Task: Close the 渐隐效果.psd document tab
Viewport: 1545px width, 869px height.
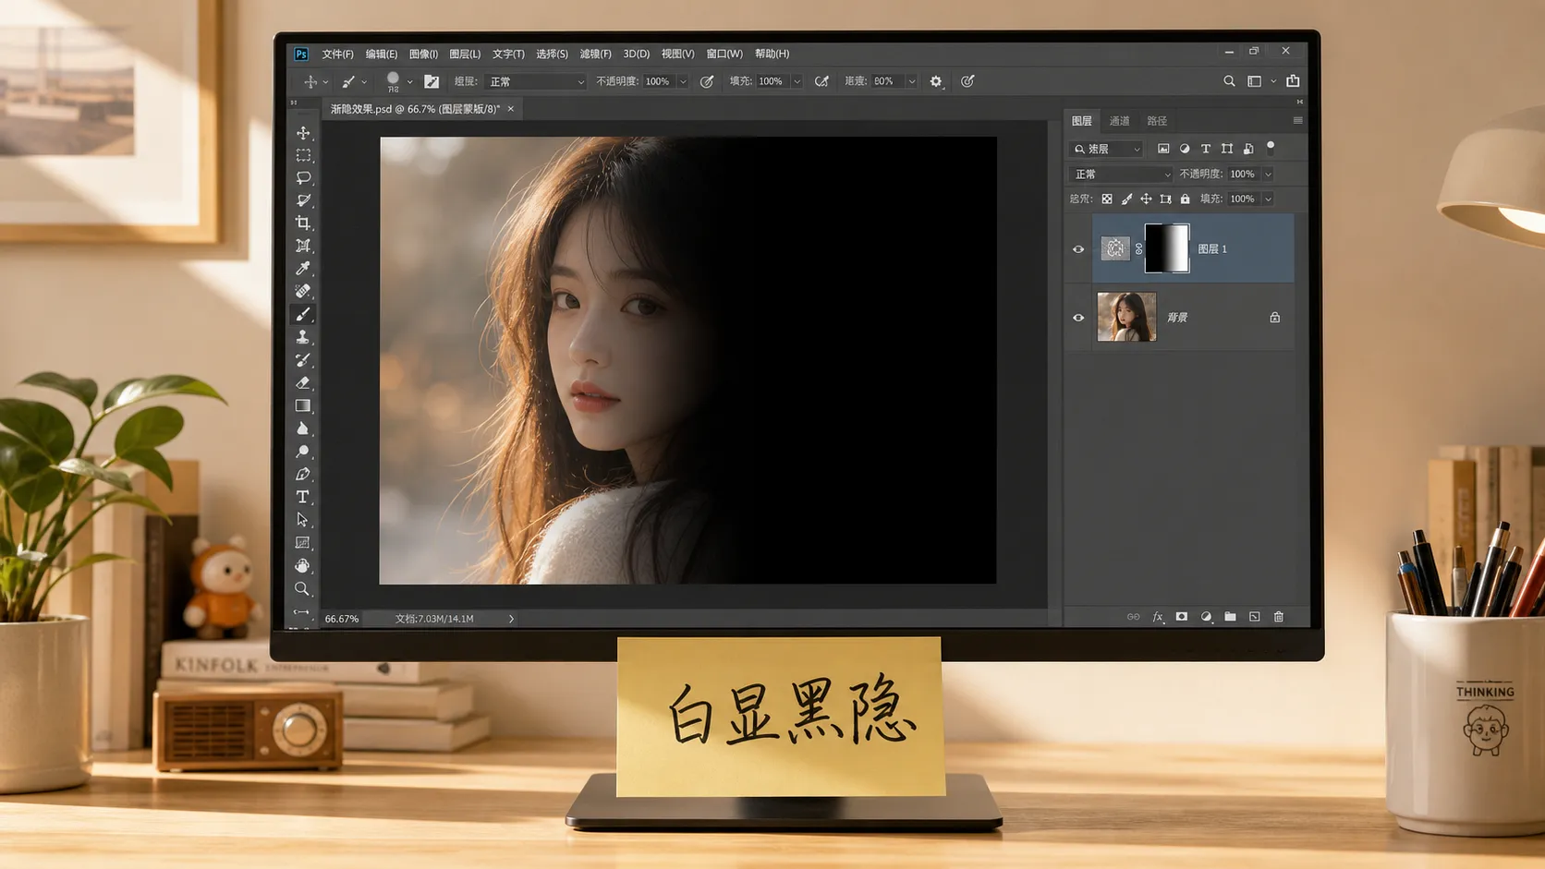Action: click(510, 109)
